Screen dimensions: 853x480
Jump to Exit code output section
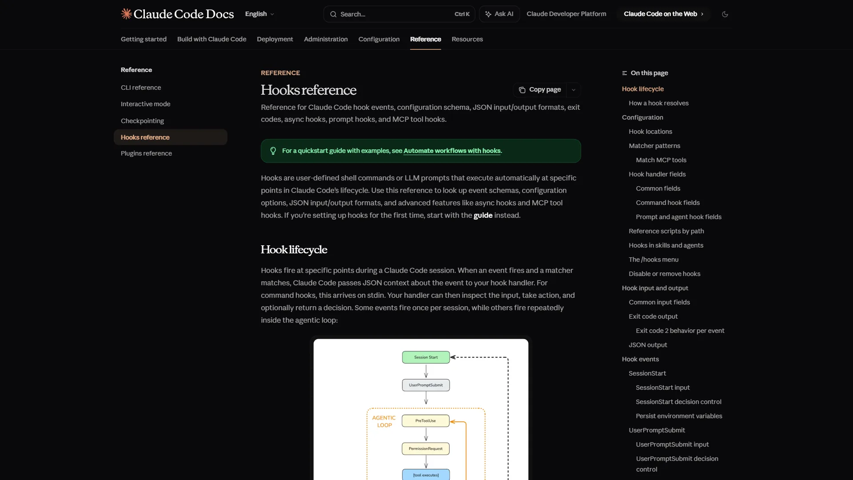coord(653,316)
